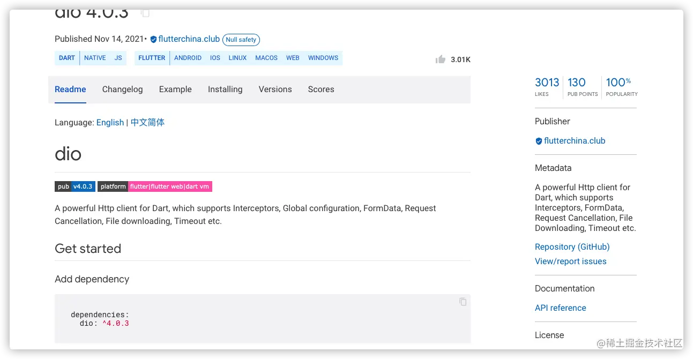The image size is (693, 359).
Task: Open the 3013 likes score
Action: (547, 87)
